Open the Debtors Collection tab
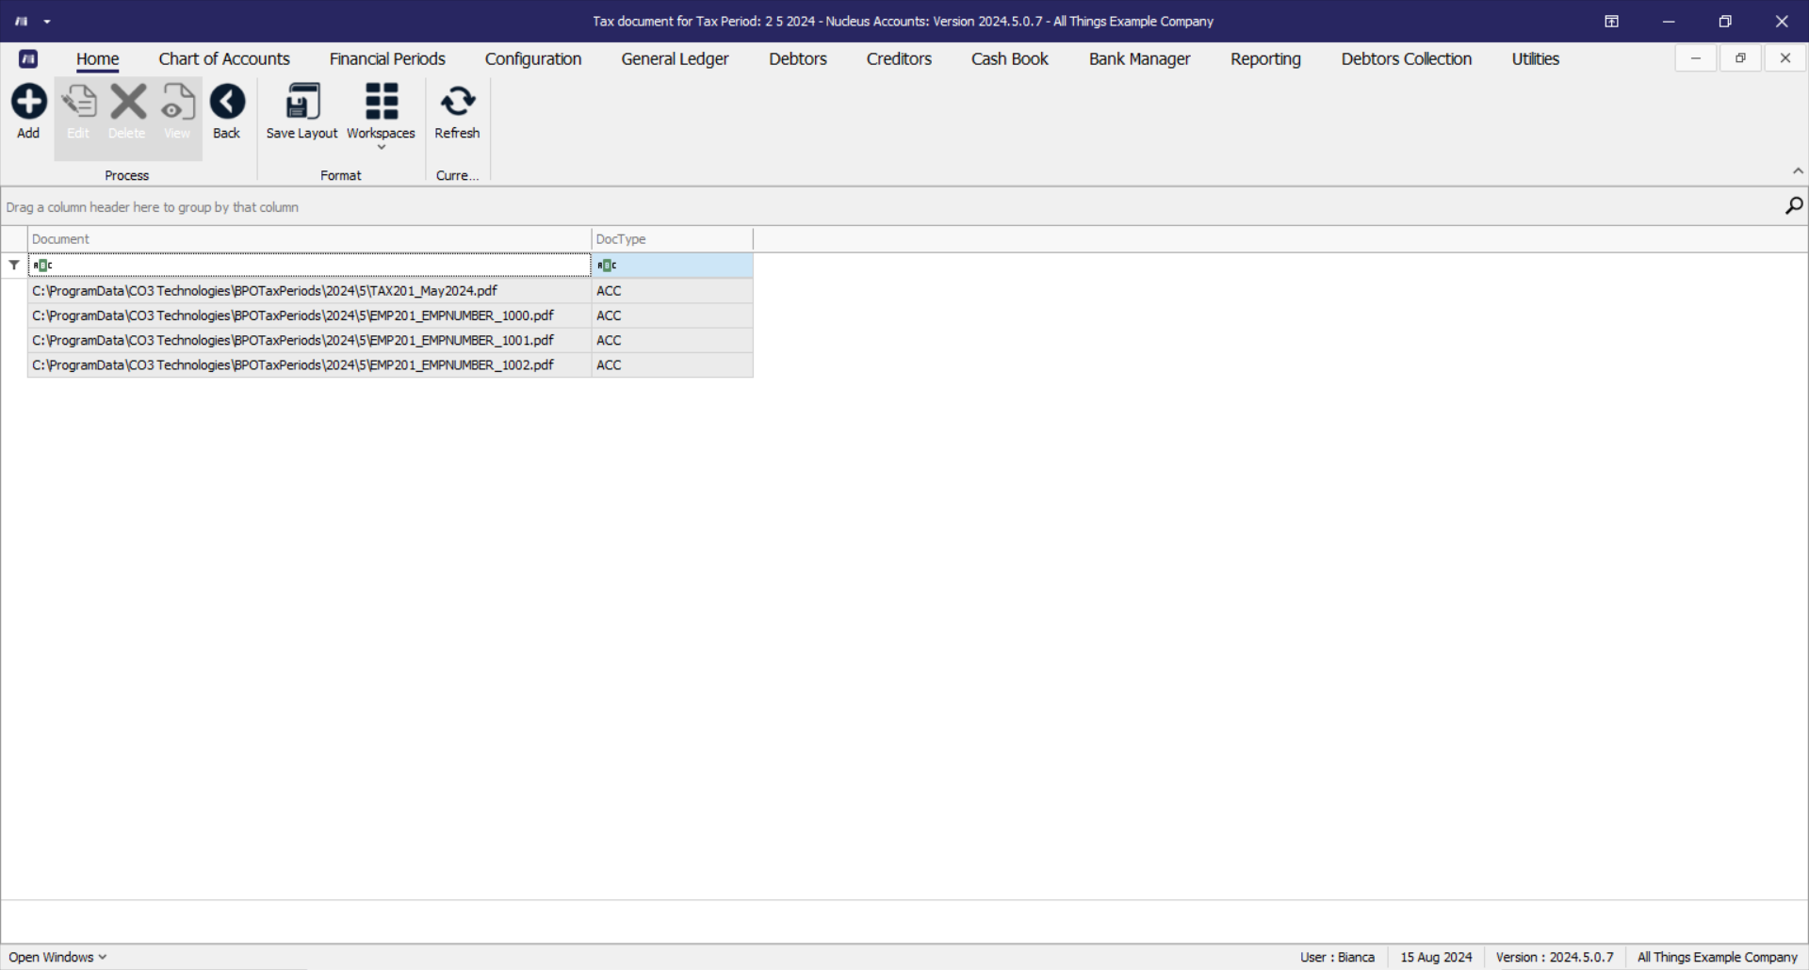 tap(1407, 58)
